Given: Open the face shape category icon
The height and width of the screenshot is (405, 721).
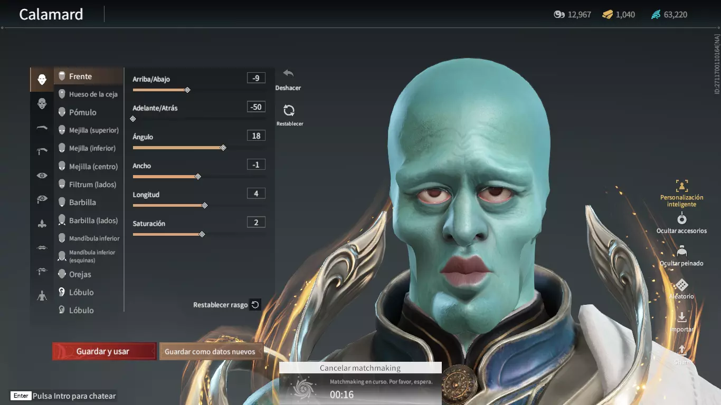Looking at the screenshot, I should click(42, 80).
